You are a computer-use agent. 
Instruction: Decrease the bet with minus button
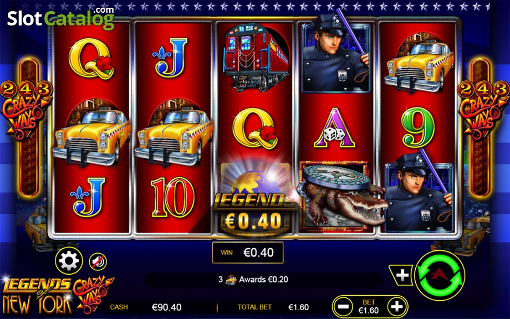(x=343, y=306)
